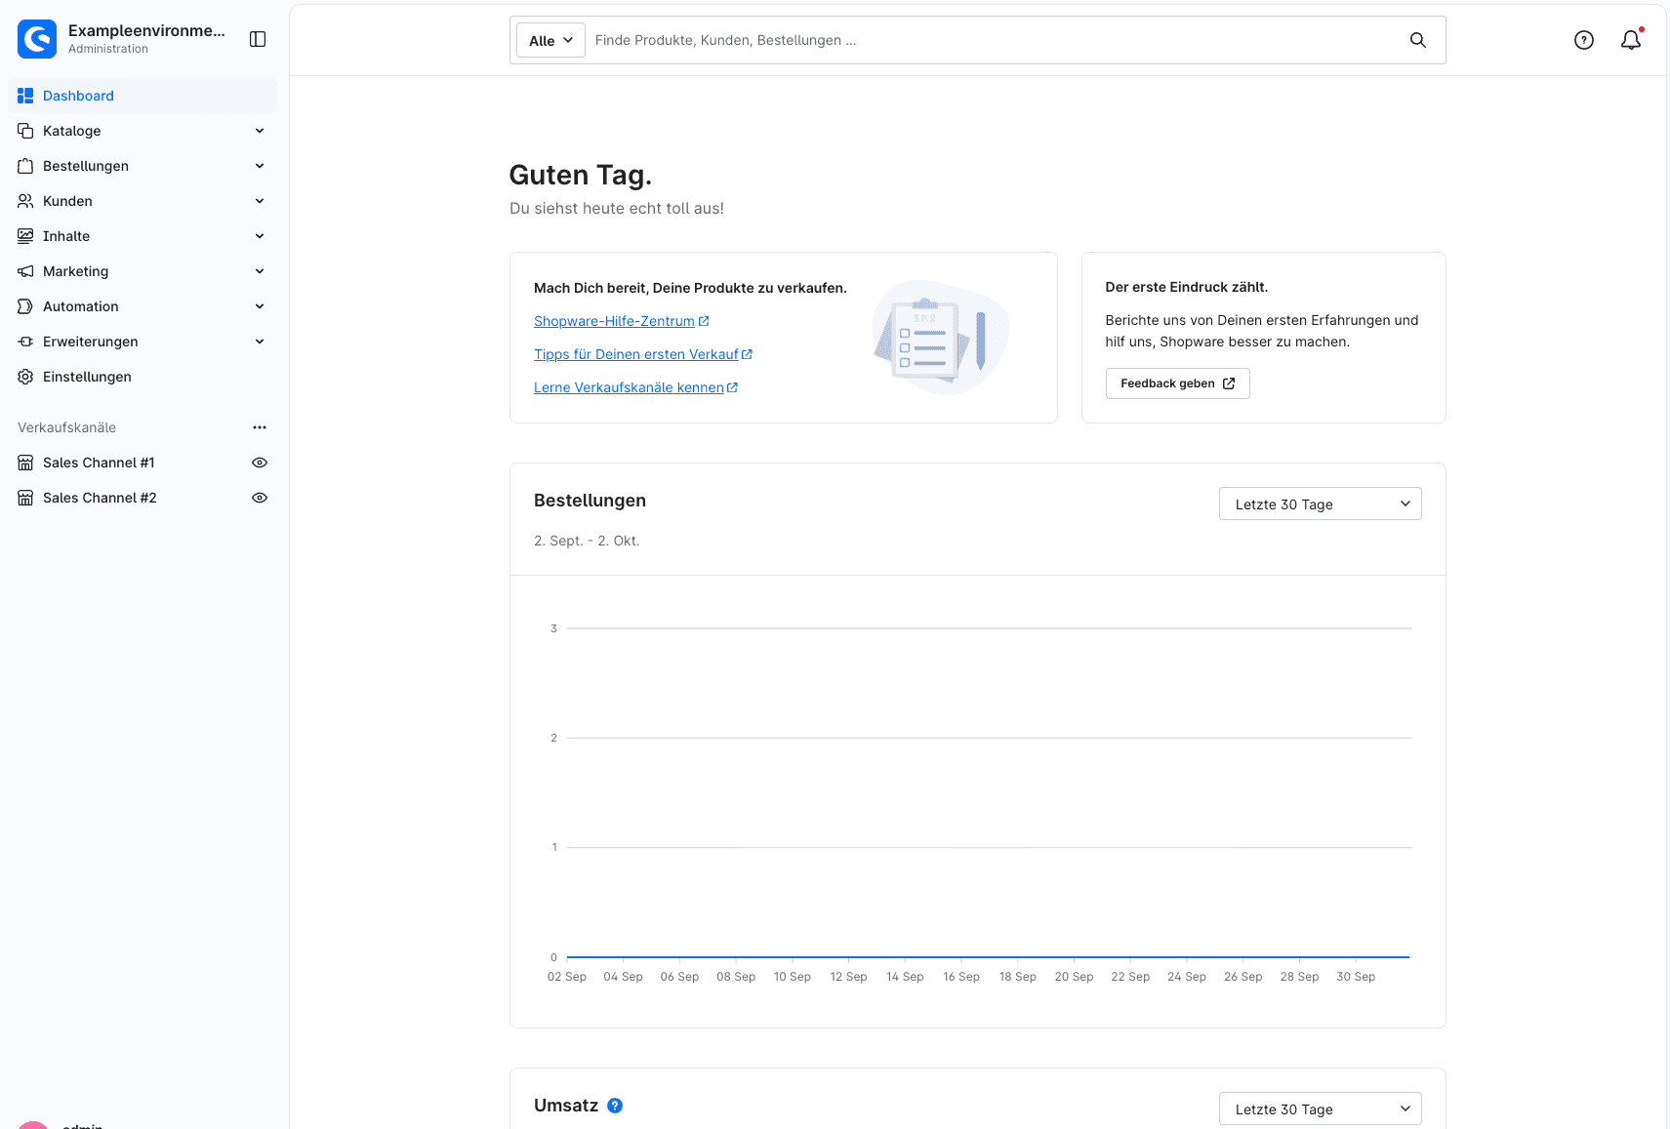Screen dimensions: 1670x1129
Task: Click the Shopware logo icon
Action: (37, 39)
